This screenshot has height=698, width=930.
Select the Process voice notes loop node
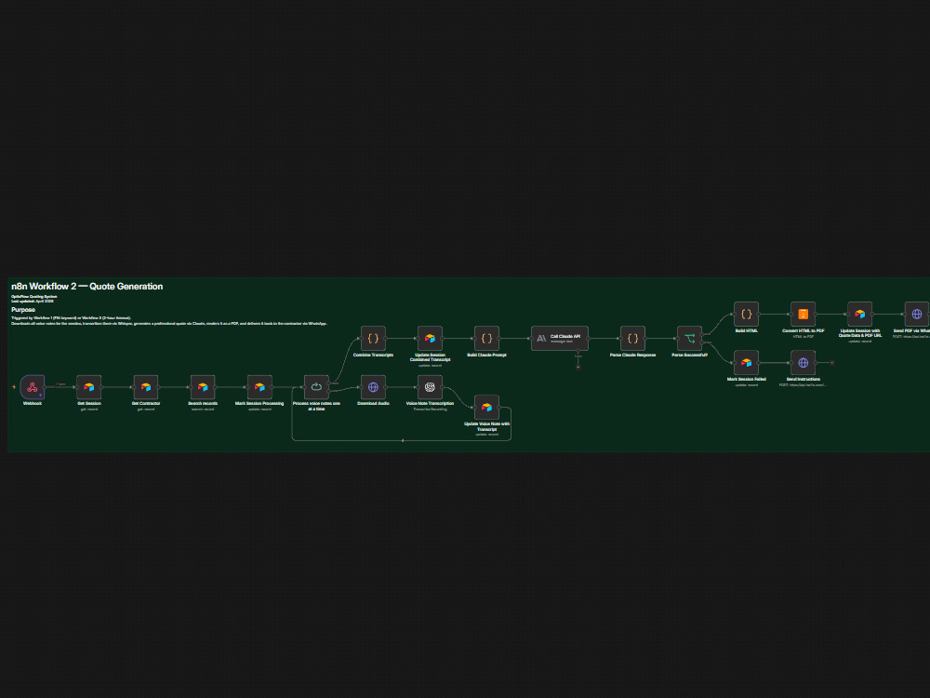[316, 387]
